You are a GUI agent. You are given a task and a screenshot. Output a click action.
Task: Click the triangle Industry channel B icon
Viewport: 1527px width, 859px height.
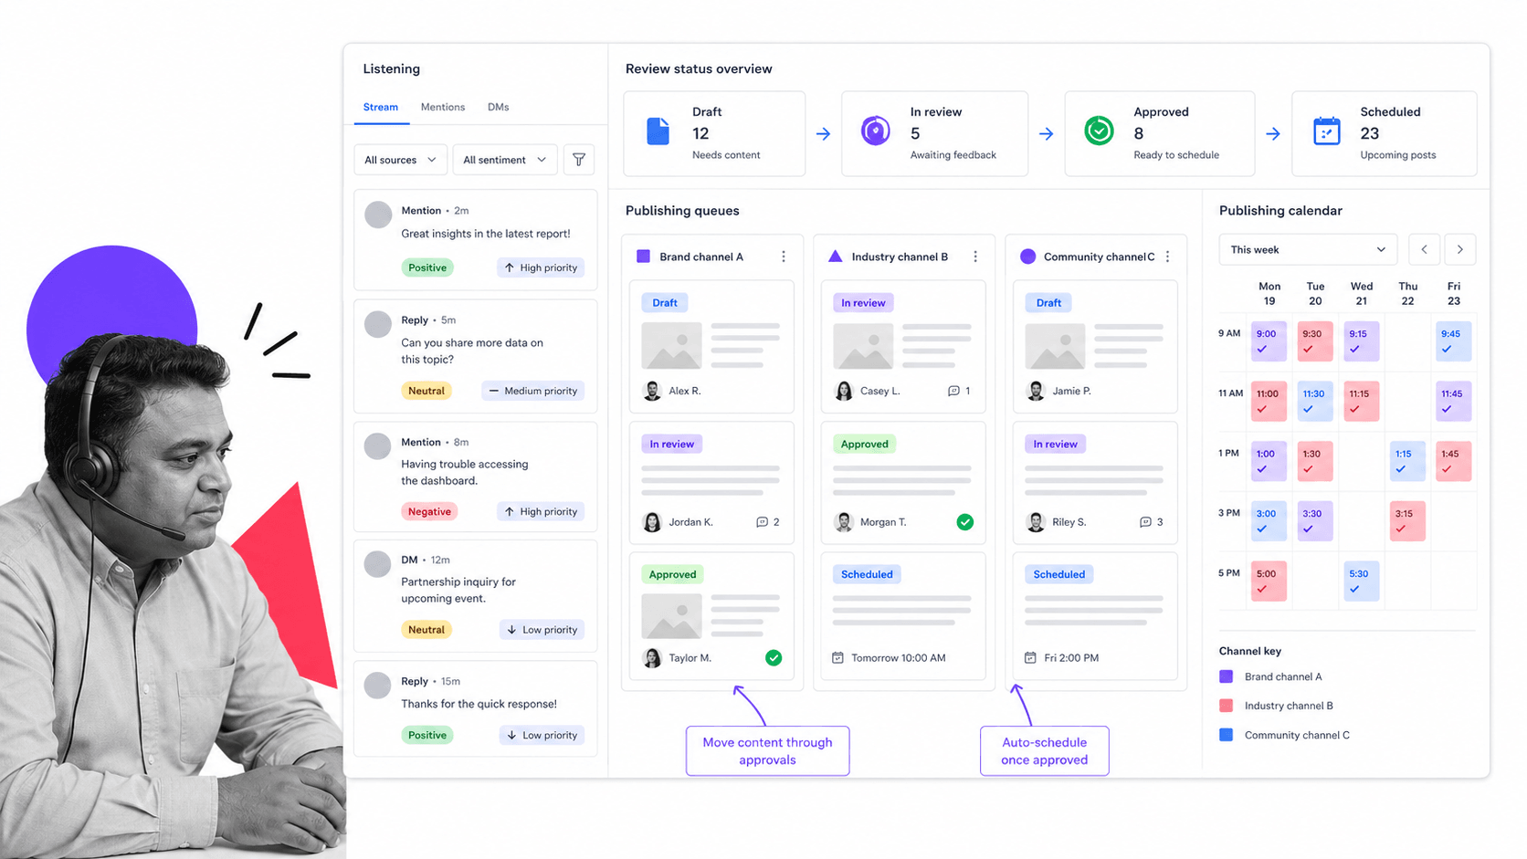(x=835, y=257)
